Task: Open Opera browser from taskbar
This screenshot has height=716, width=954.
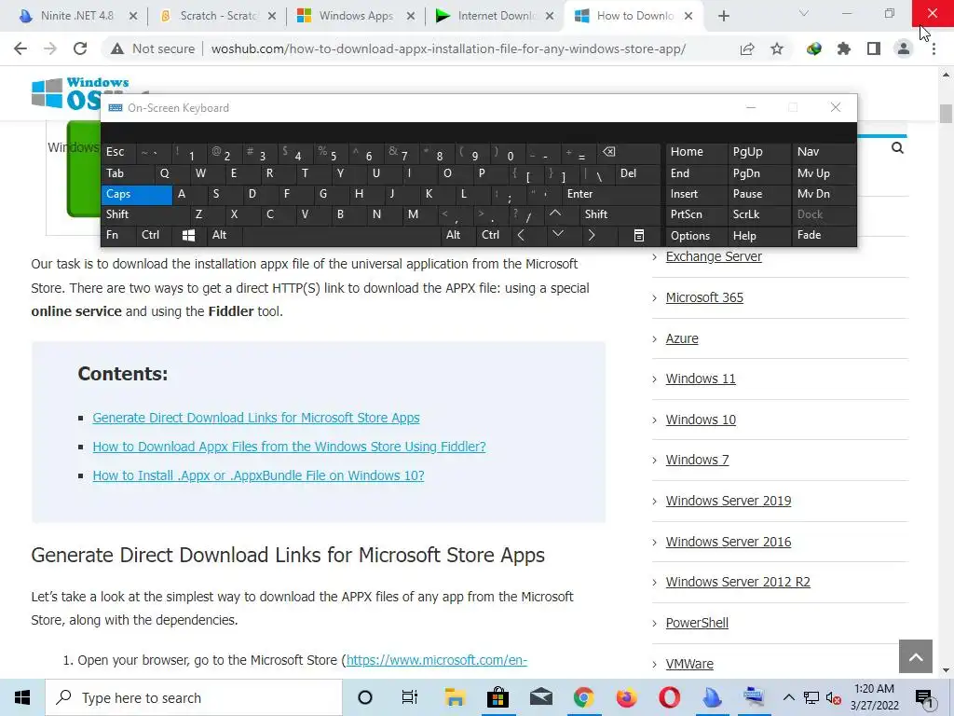Action: coord(669,697)
